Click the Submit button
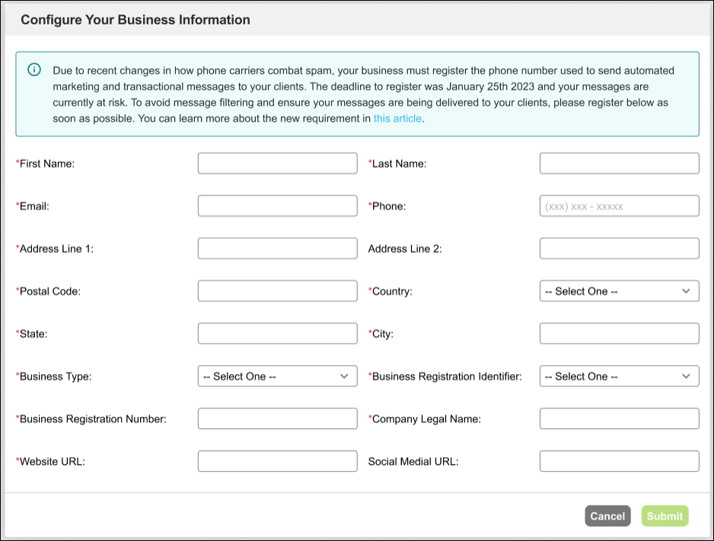 pos(664,516)
